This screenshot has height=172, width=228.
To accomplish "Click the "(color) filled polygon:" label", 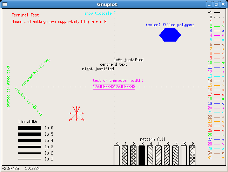I will pyautogui.click(x=170, y=25).
